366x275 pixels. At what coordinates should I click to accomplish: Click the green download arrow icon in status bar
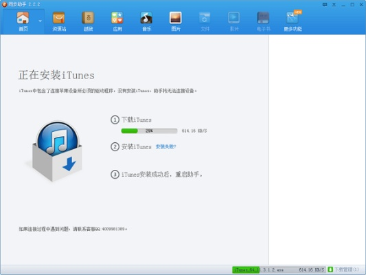tap(330, 269)
